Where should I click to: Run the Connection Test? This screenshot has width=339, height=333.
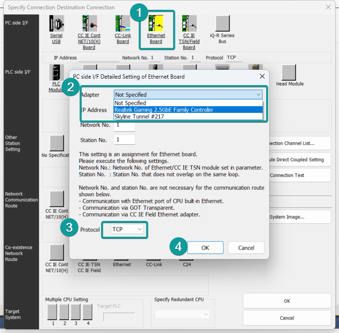[x=300, y=175]
